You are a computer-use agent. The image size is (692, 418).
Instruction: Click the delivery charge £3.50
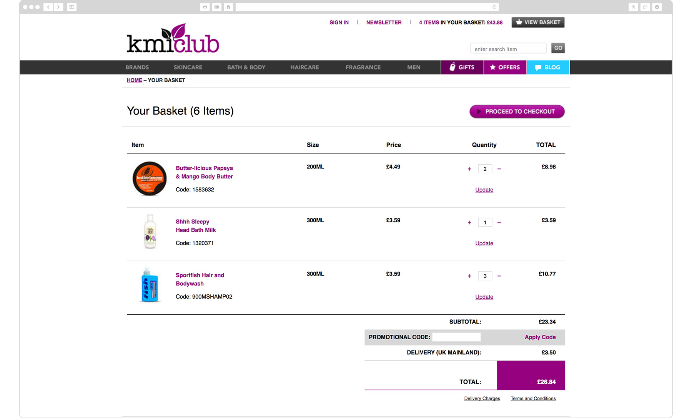coord(549,352)
